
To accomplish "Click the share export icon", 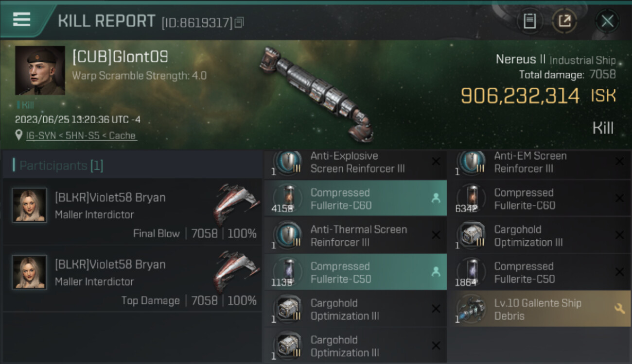I will coord(564,21).
